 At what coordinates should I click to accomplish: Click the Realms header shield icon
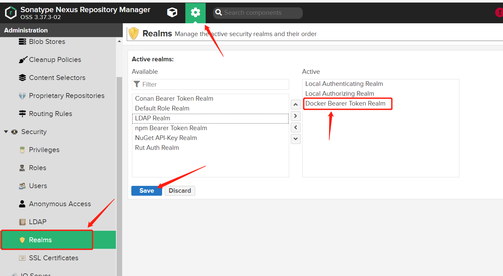(134, 33)
